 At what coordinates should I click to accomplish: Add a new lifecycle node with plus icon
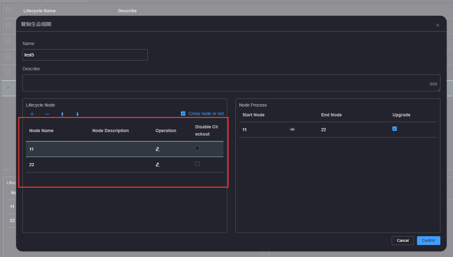[x=32, y=114]
